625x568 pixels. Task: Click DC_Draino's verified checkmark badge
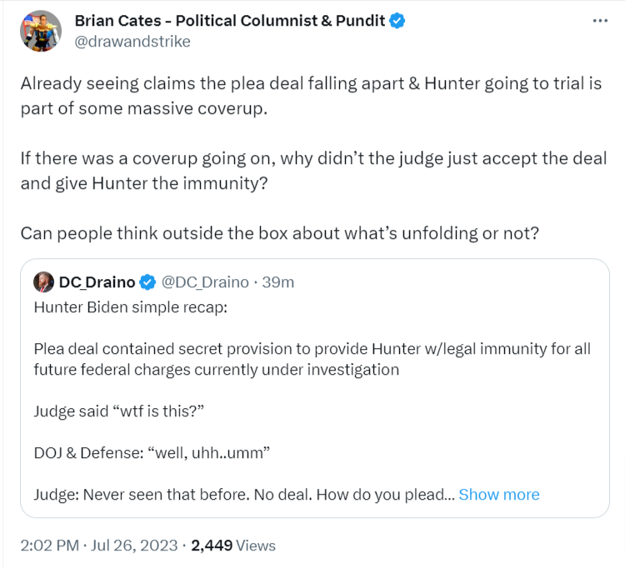(146, 282)
